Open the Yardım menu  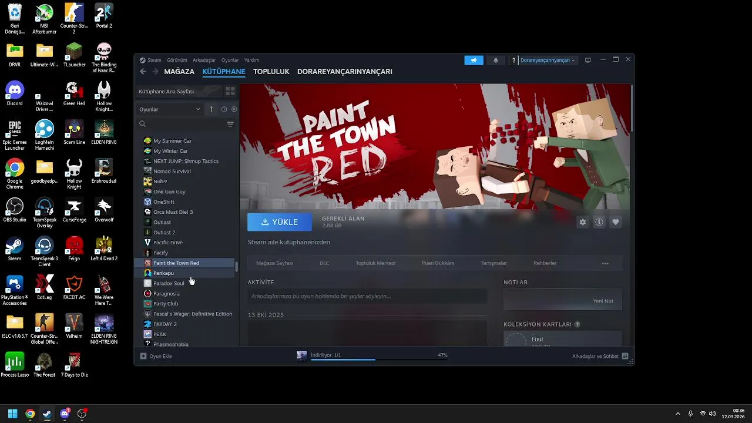tap(251, 60)
